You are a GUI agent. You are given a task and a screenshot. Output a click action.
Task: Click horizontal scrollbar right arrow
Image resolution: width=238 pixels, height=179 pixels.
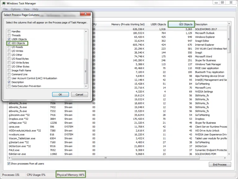pyautogui.click(x=225, y=158)
